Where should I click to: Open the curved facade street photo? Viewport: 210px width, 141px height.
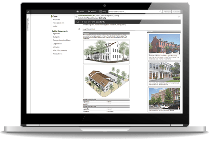164,99
